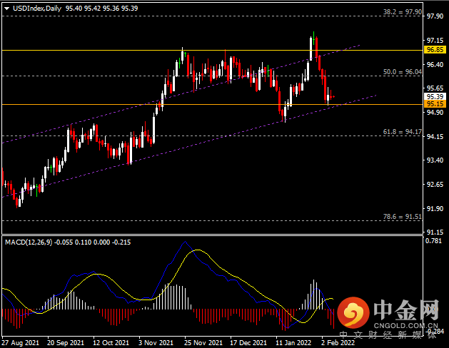Viewport: 449px width, 348px height.
Task: Select the MACD(12,26,9) indicator label
Action: tap(29, 242)
